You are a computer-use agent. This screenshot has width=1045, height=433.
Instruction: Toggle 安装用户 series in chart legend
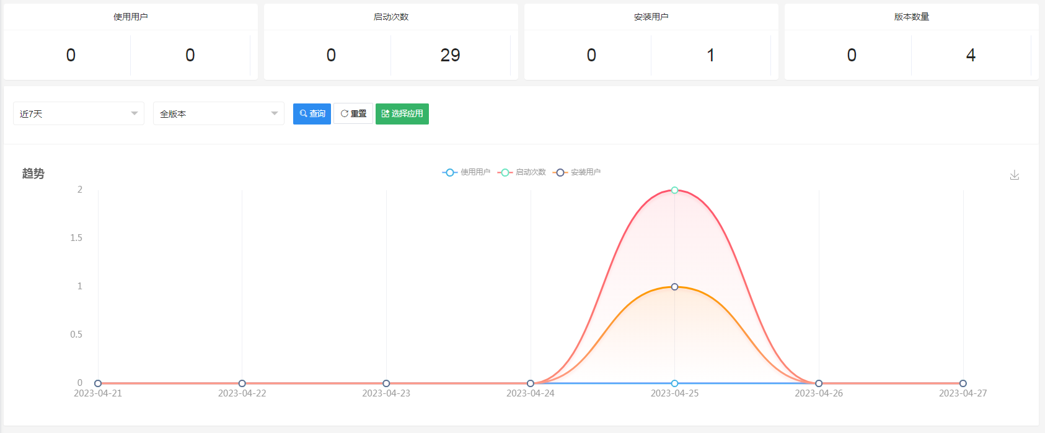576,172
